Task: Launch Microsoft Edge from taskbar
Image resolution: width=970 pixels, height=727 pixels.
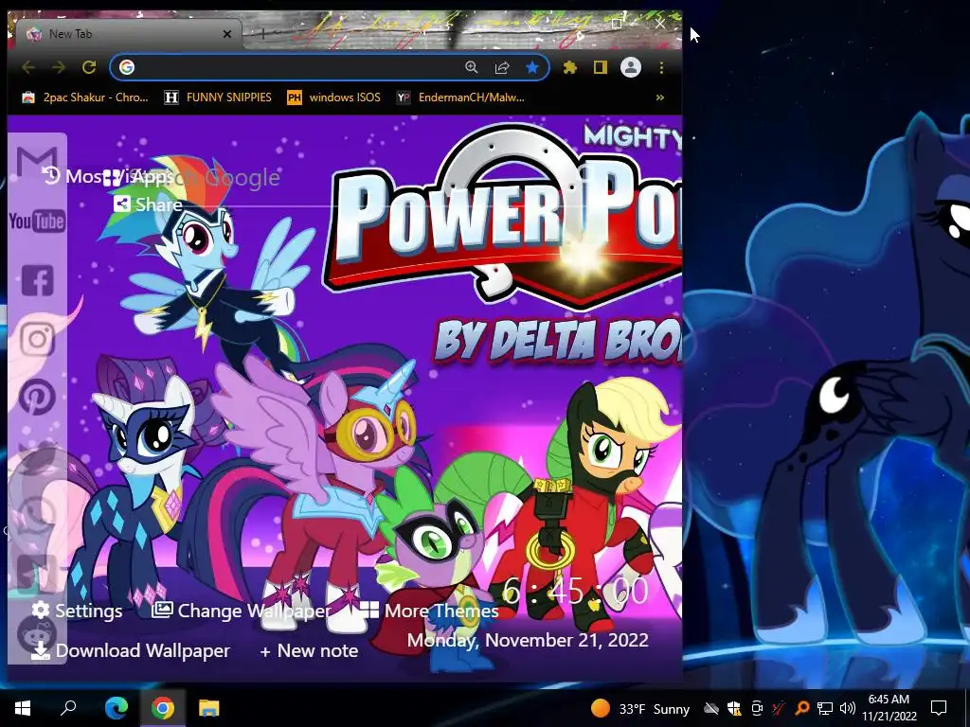Action: [116, 708]
